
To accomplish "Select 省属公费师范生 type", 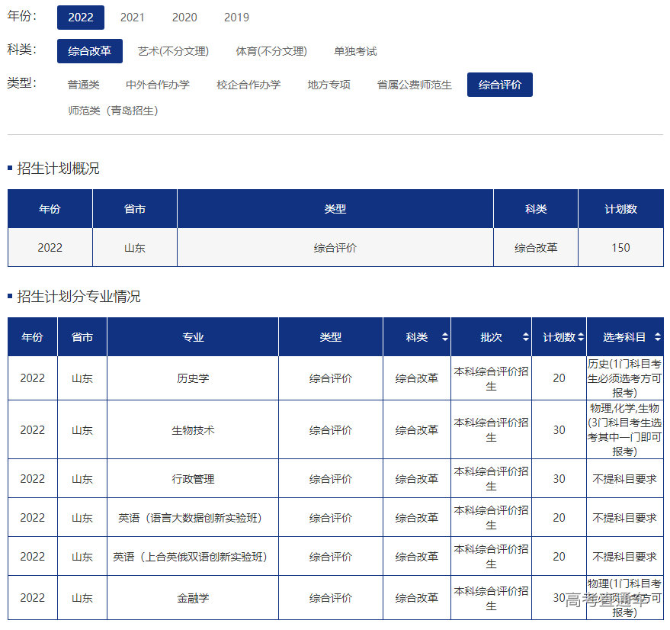I will (x=415, y=85).
